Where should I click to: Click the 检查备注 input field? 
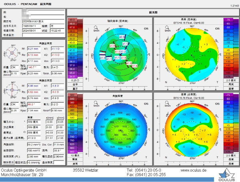[40, 36]
